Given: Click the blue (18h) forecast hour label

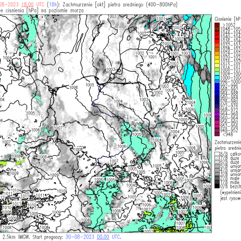Looking at the screenshot, I should (x=53, y=3).
